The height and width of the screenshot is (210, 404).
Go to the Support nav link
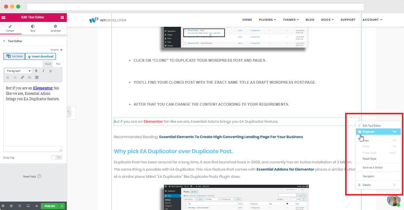click(348, 20)
